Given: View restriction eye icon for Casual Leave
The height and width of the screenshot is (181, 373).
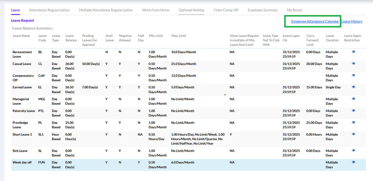Looking at the screenshot, I should pos(353,63).
